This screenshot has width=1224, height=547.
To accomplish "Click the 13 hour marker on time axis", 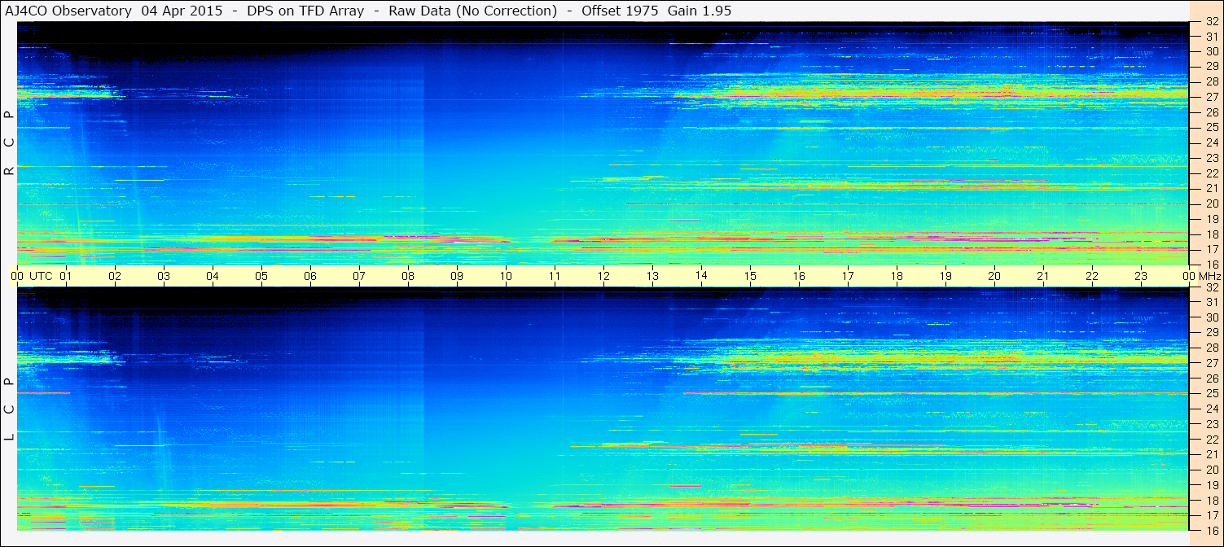I will coord(652,276).
